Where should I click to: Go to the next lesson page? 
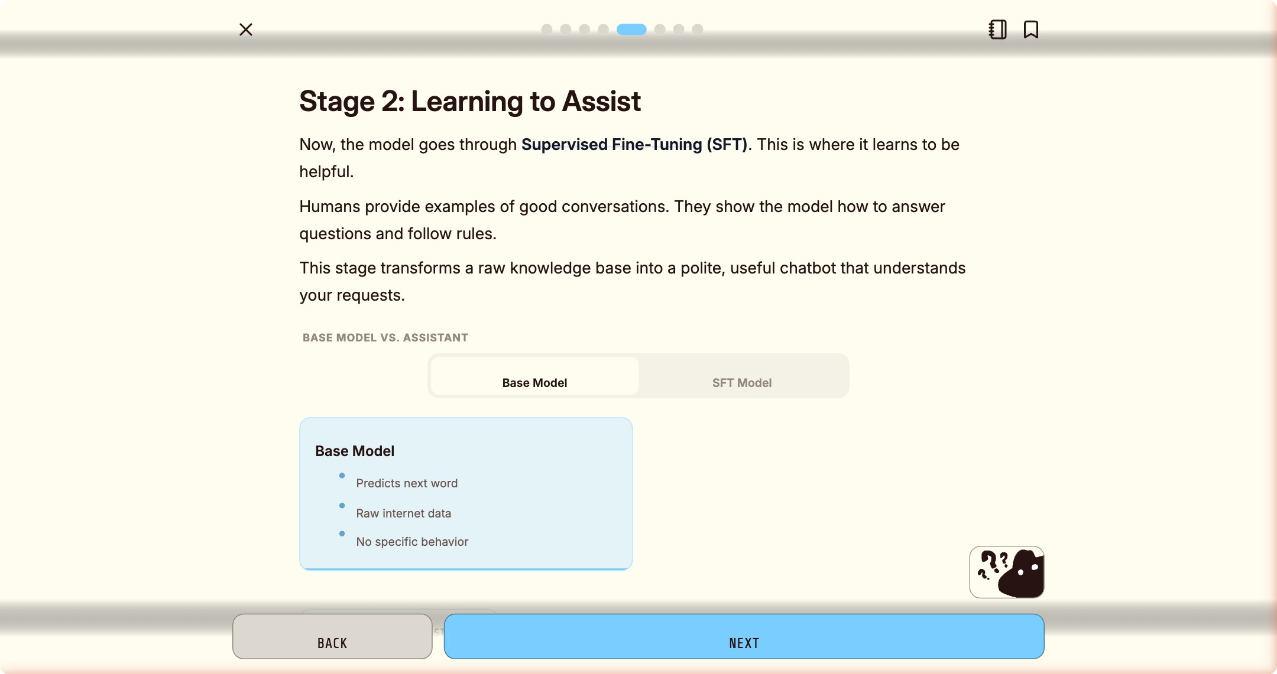[x=744, y=636]
